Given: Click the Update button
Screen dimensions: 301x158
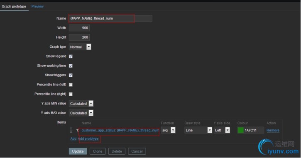Looking at the screenshot, I should 78,151.
